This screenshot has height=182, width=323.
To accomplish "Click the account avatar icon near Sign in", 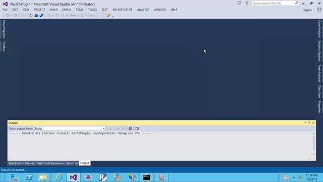I will [x=319, y=10].
